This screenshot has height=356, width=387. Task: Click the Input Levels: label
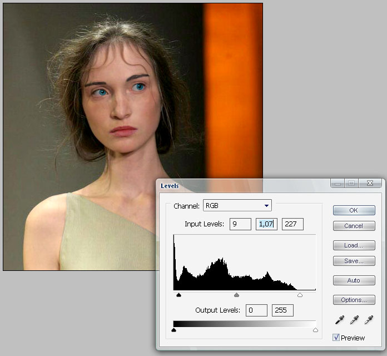click(x=205, y=224)
